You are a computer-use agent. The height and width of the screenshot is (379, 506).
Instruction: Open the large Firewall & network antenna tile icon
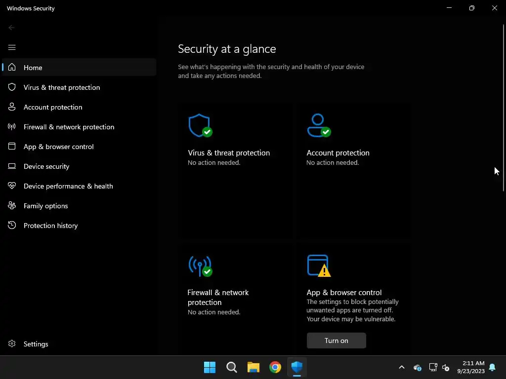[x=201, y=266]
